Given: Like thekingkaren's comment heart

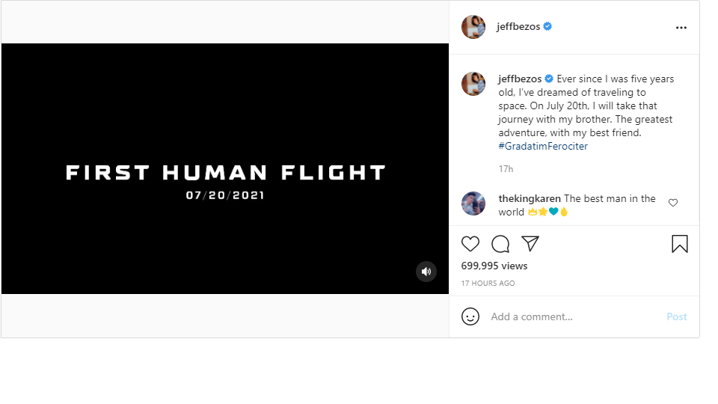Looking at the screenshot, I should click(672, 203).
